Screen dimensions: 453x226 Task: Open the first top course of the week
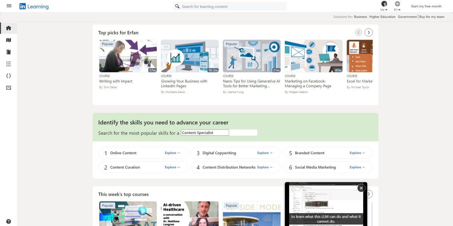pyautogui.click(x=128, y=214)
